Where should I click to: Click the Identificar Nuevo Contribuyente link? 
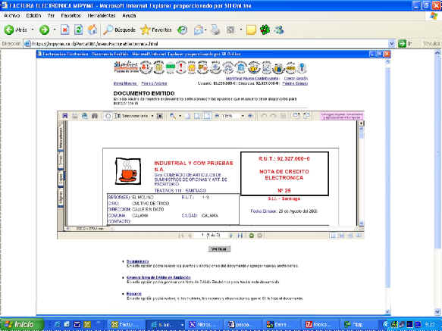point(252,78)
